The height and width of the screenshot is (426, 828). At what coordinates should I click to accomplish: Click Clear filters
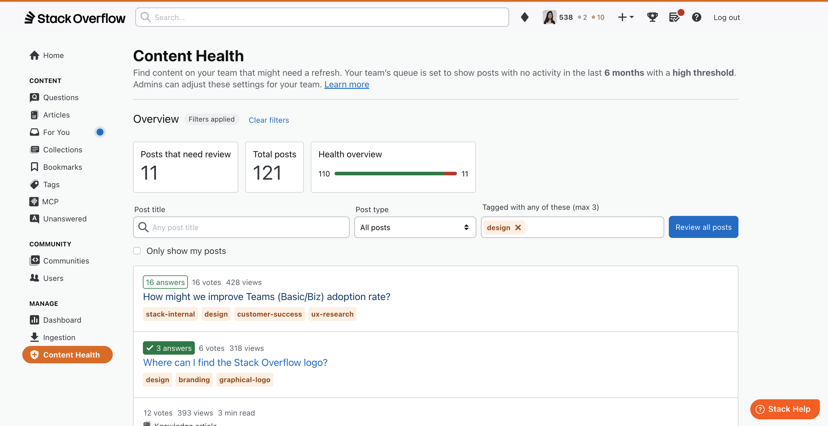pos(269,120)
